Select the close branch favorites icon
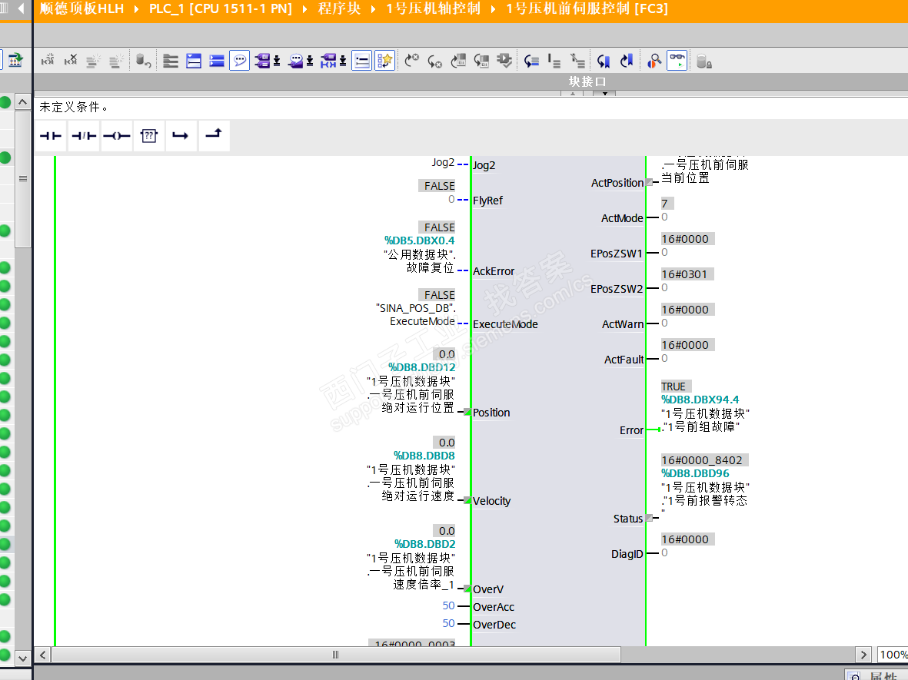908x680 pixels. pos(215,136)
